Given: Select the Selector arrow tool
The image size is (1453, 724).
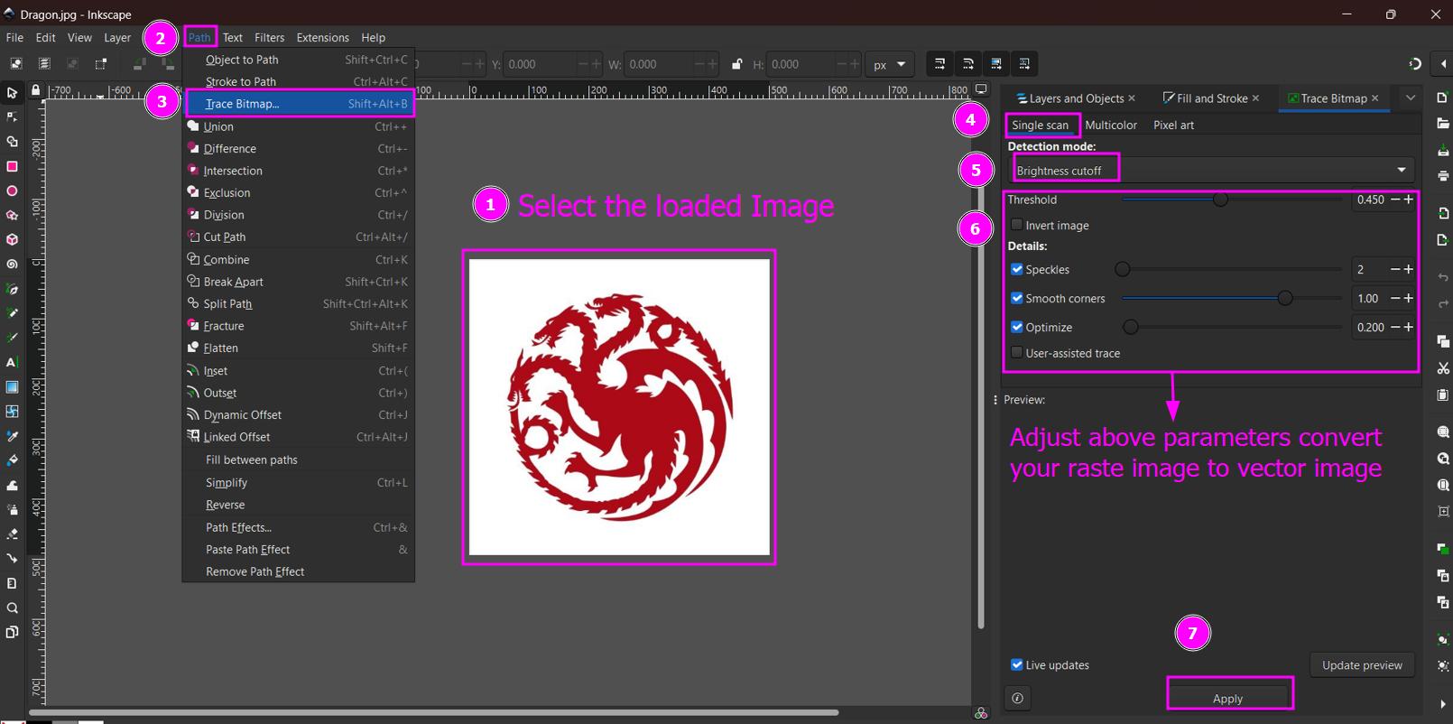Looking at the screenshot, I should (12, 93).
